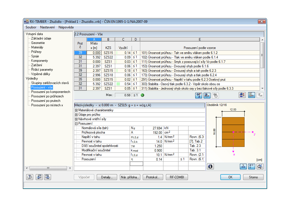Open the Nastavení menu

(x=47, y=27)
